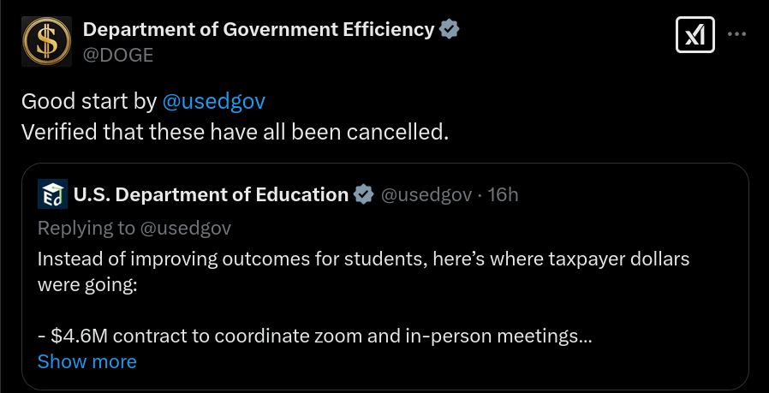Open the U.S. Department of Education display name

[211, 194]
